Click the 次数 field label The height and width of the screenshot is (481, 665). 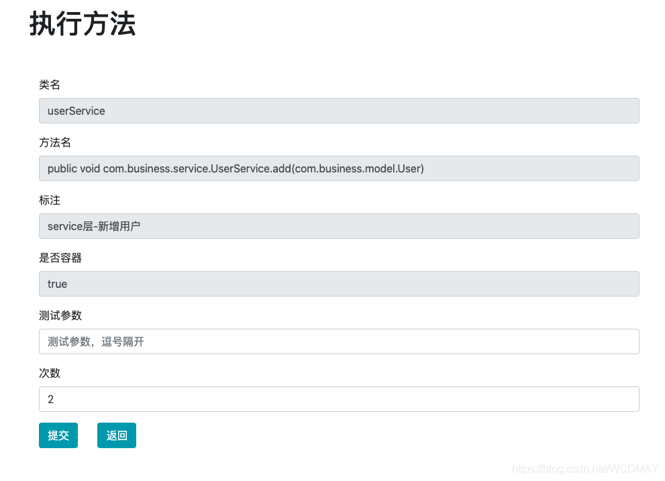click(x=49, y=373)
